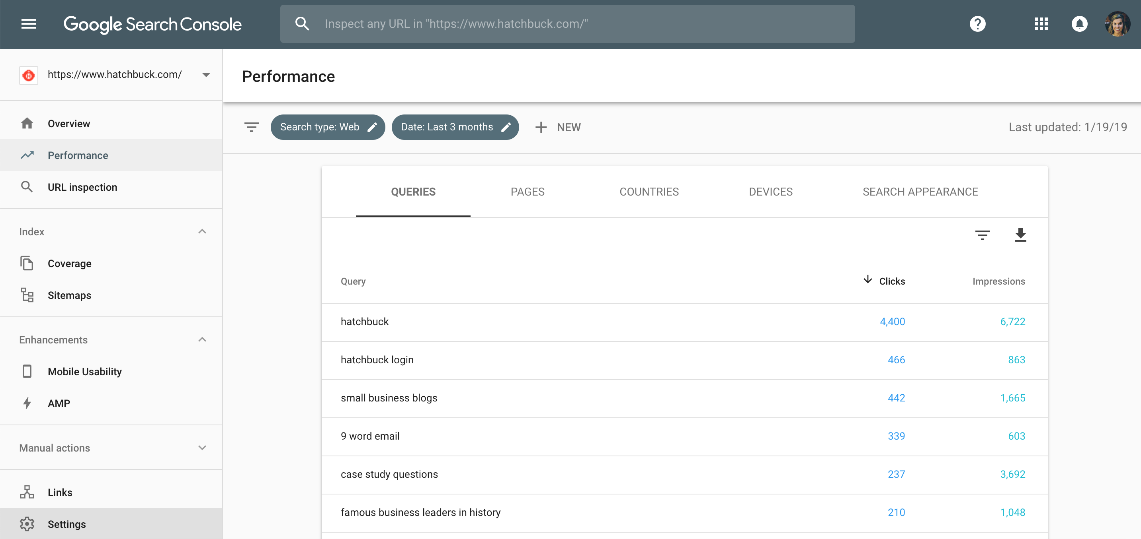Click the 1,665 impressions value

(x=1012, y=398)
